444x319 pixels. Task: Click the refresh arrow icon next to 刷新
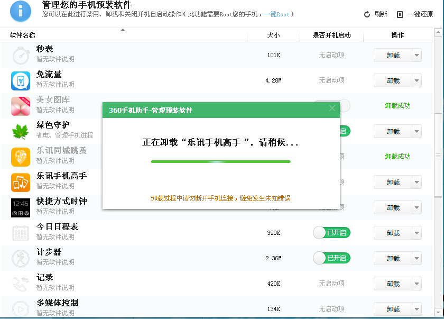point(367,14)
